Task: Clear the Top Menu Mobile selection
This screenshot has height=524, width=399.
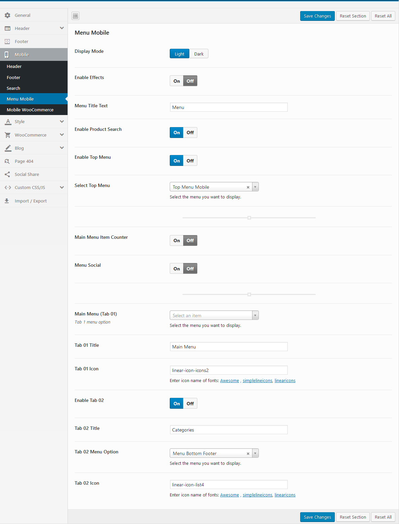Action: pyautogui.click(x=248, y=187)
